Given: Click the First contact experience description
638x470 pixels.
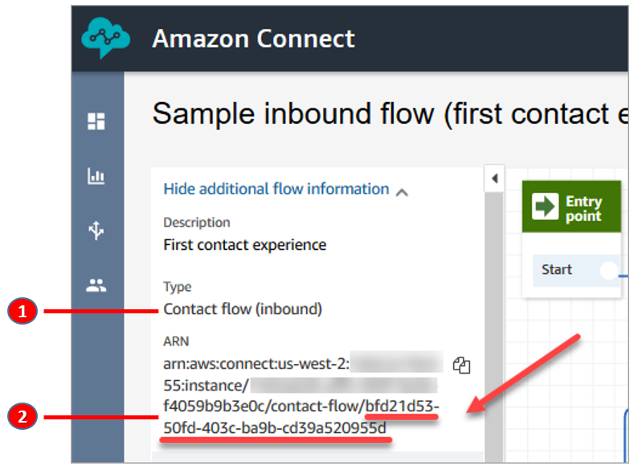Looking at the screenshot, I should pyautogui.click(x=244, y=244).
